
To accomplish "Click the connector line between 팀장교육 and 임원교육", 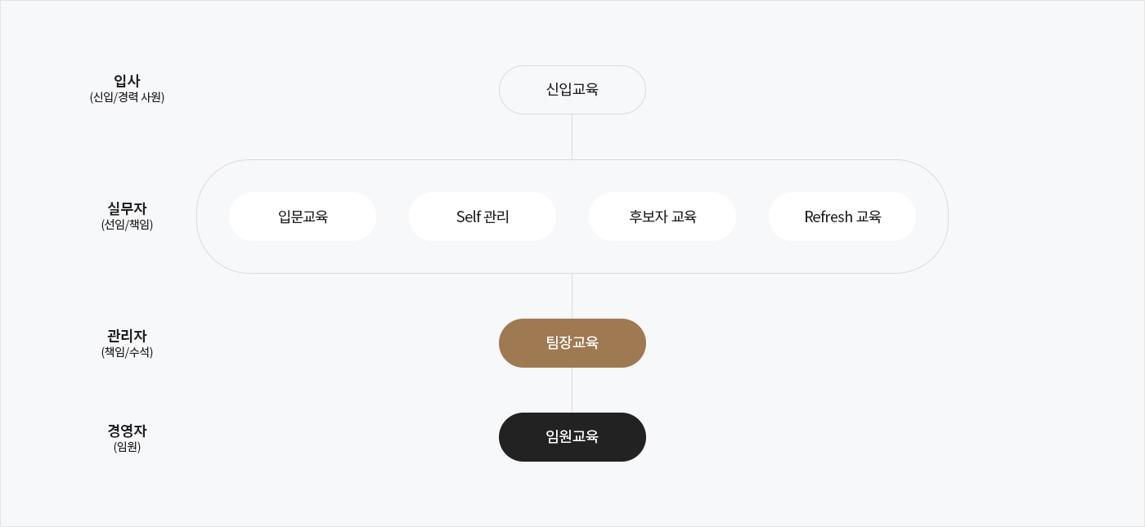I will tap(572, 390).
